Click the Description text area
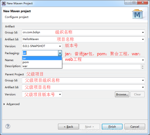This screenshot has height=135, width=150. coord(102,67)
